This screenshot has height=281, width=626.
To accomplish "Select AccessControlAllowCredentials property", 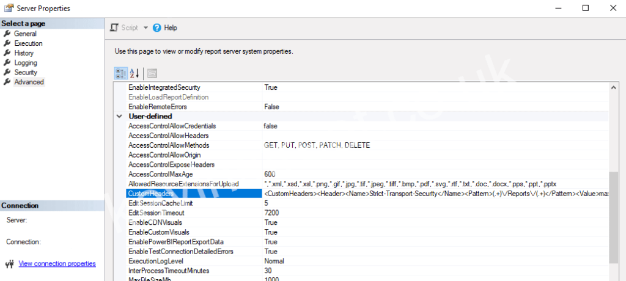I will click(x=172, y=126).
